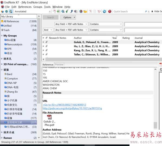Open the Annotated output style dropdown
Image resolution: width=162 pixels, height=146 pixels.
(50, 11)
